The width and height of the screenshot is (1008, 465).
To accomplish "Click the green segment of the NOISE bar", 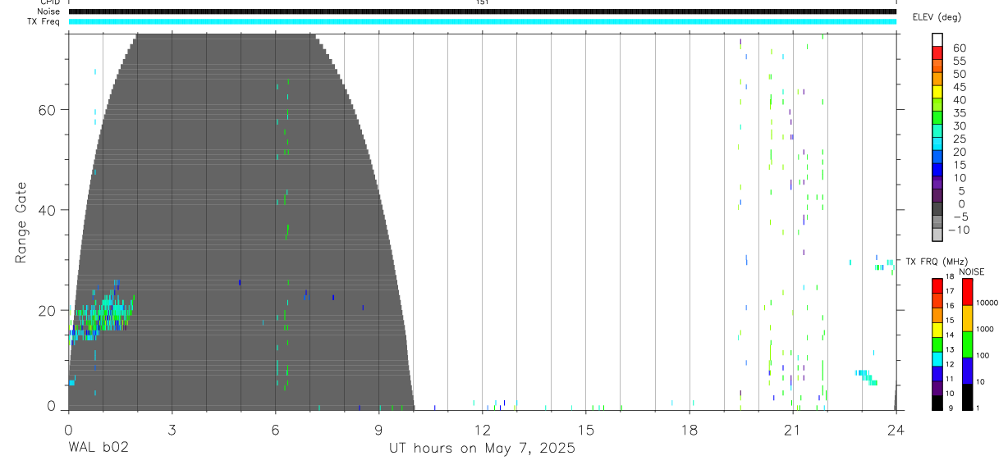I will point(967,344).
